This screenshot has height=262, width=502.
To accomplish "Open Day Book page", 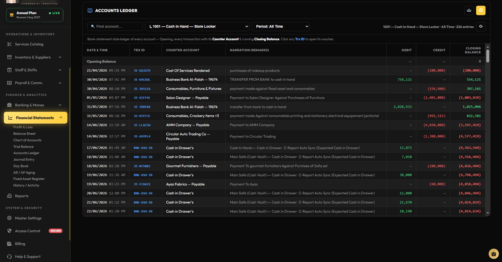I will pos(21,166).
